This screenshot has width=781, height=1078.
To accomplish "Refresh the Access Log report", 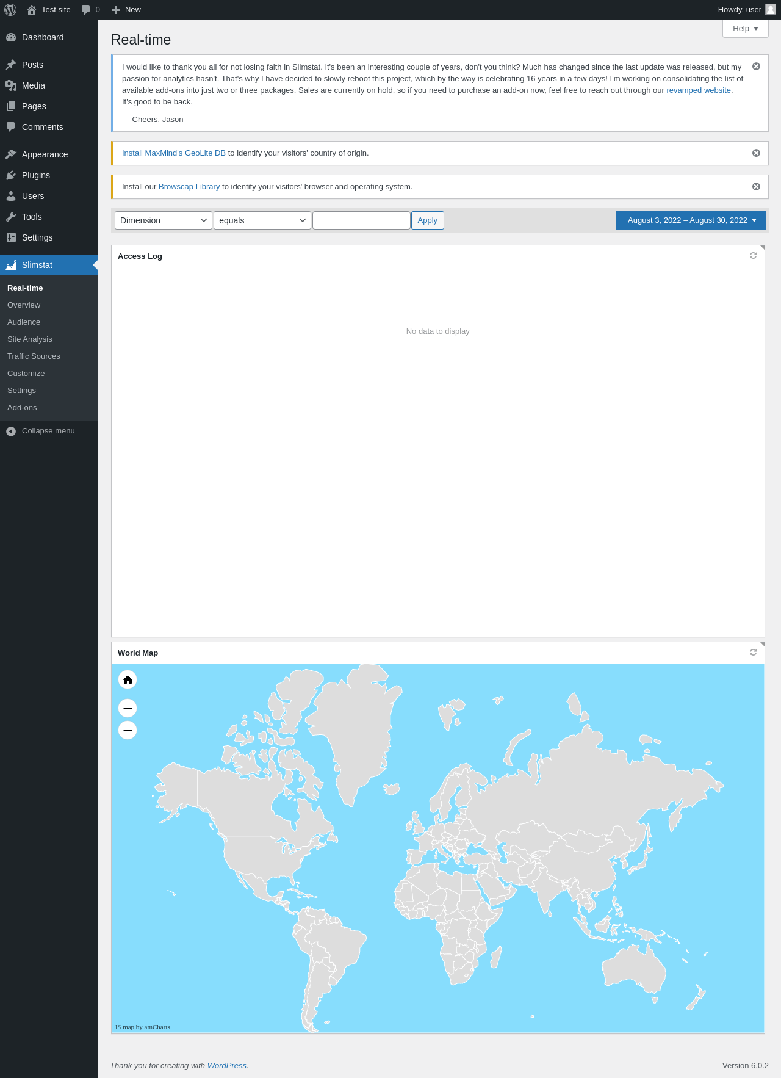I will tap(753, 256).
